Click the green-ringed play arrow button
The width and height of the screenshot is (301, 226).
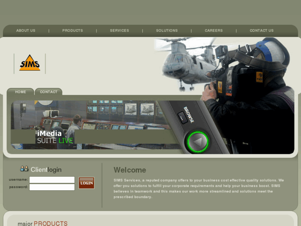[x=198, y=142]
